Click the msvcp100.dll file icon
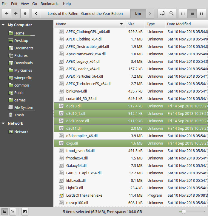 (x=61, y=203)
